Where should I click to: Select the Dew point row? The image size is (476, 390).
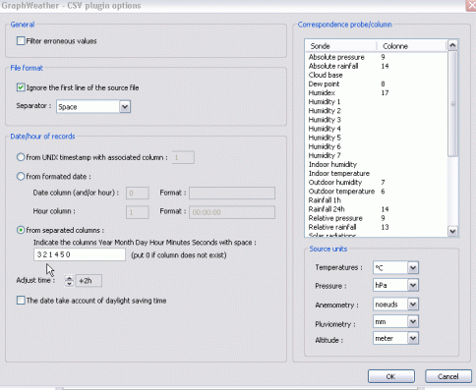click(x=376, y=84)
